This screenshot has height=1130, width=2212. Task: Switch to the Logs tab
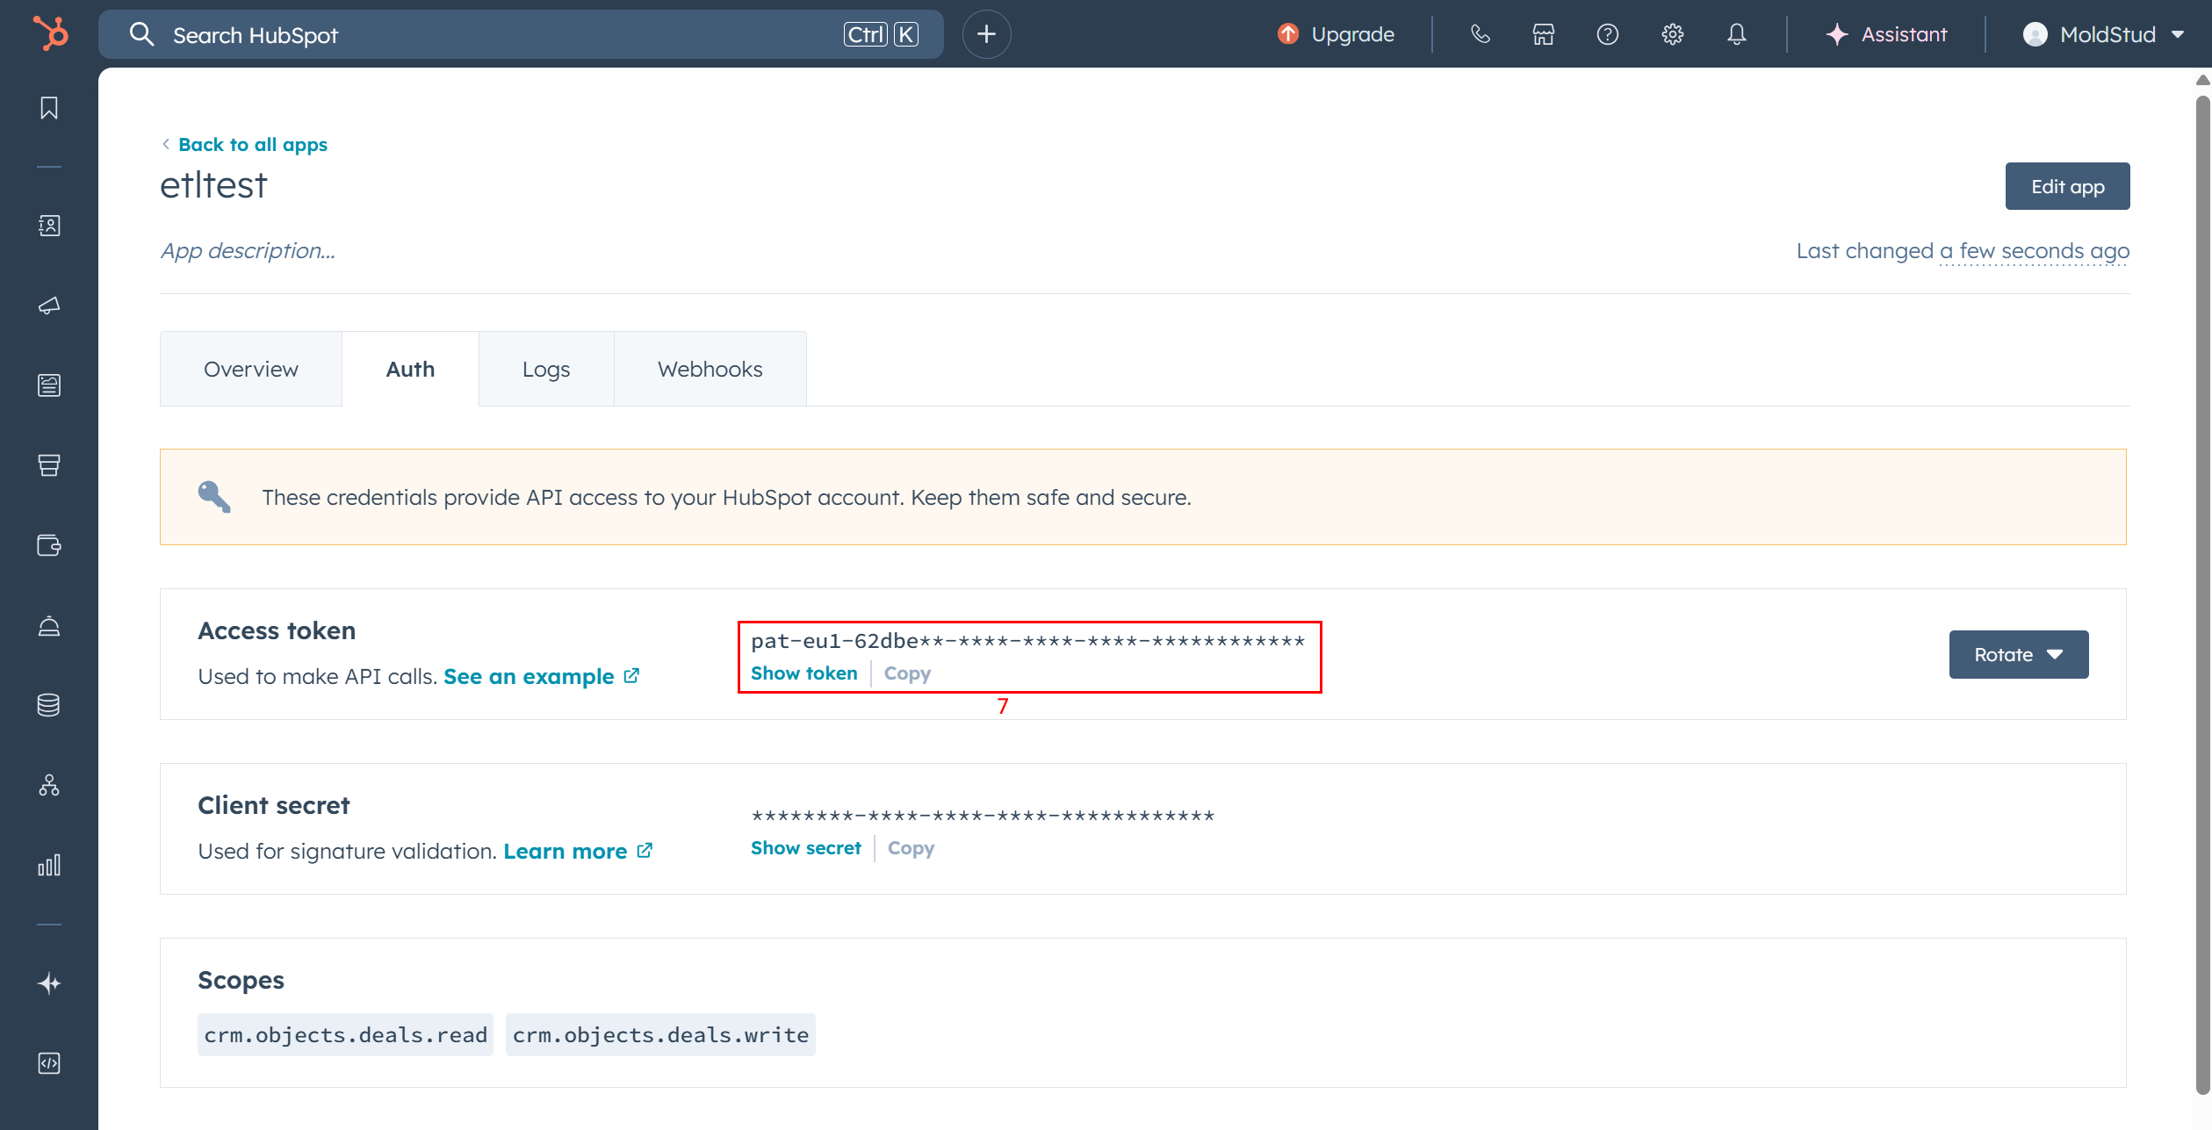click(x=545, y=369)
